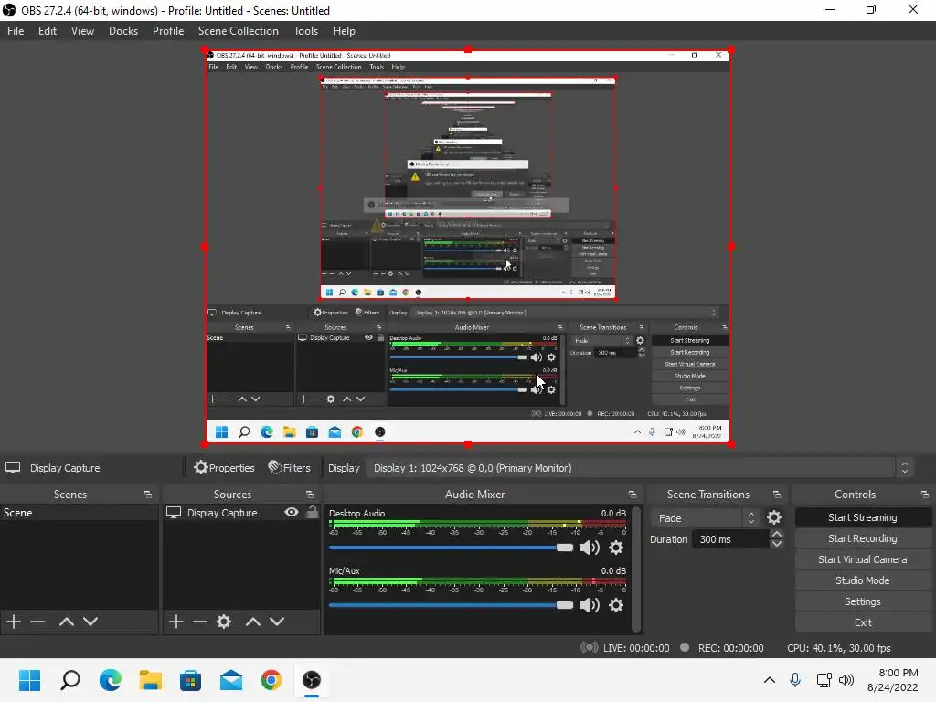
Task: Click Duration 300 ms input field
Action: click(730, 539)
